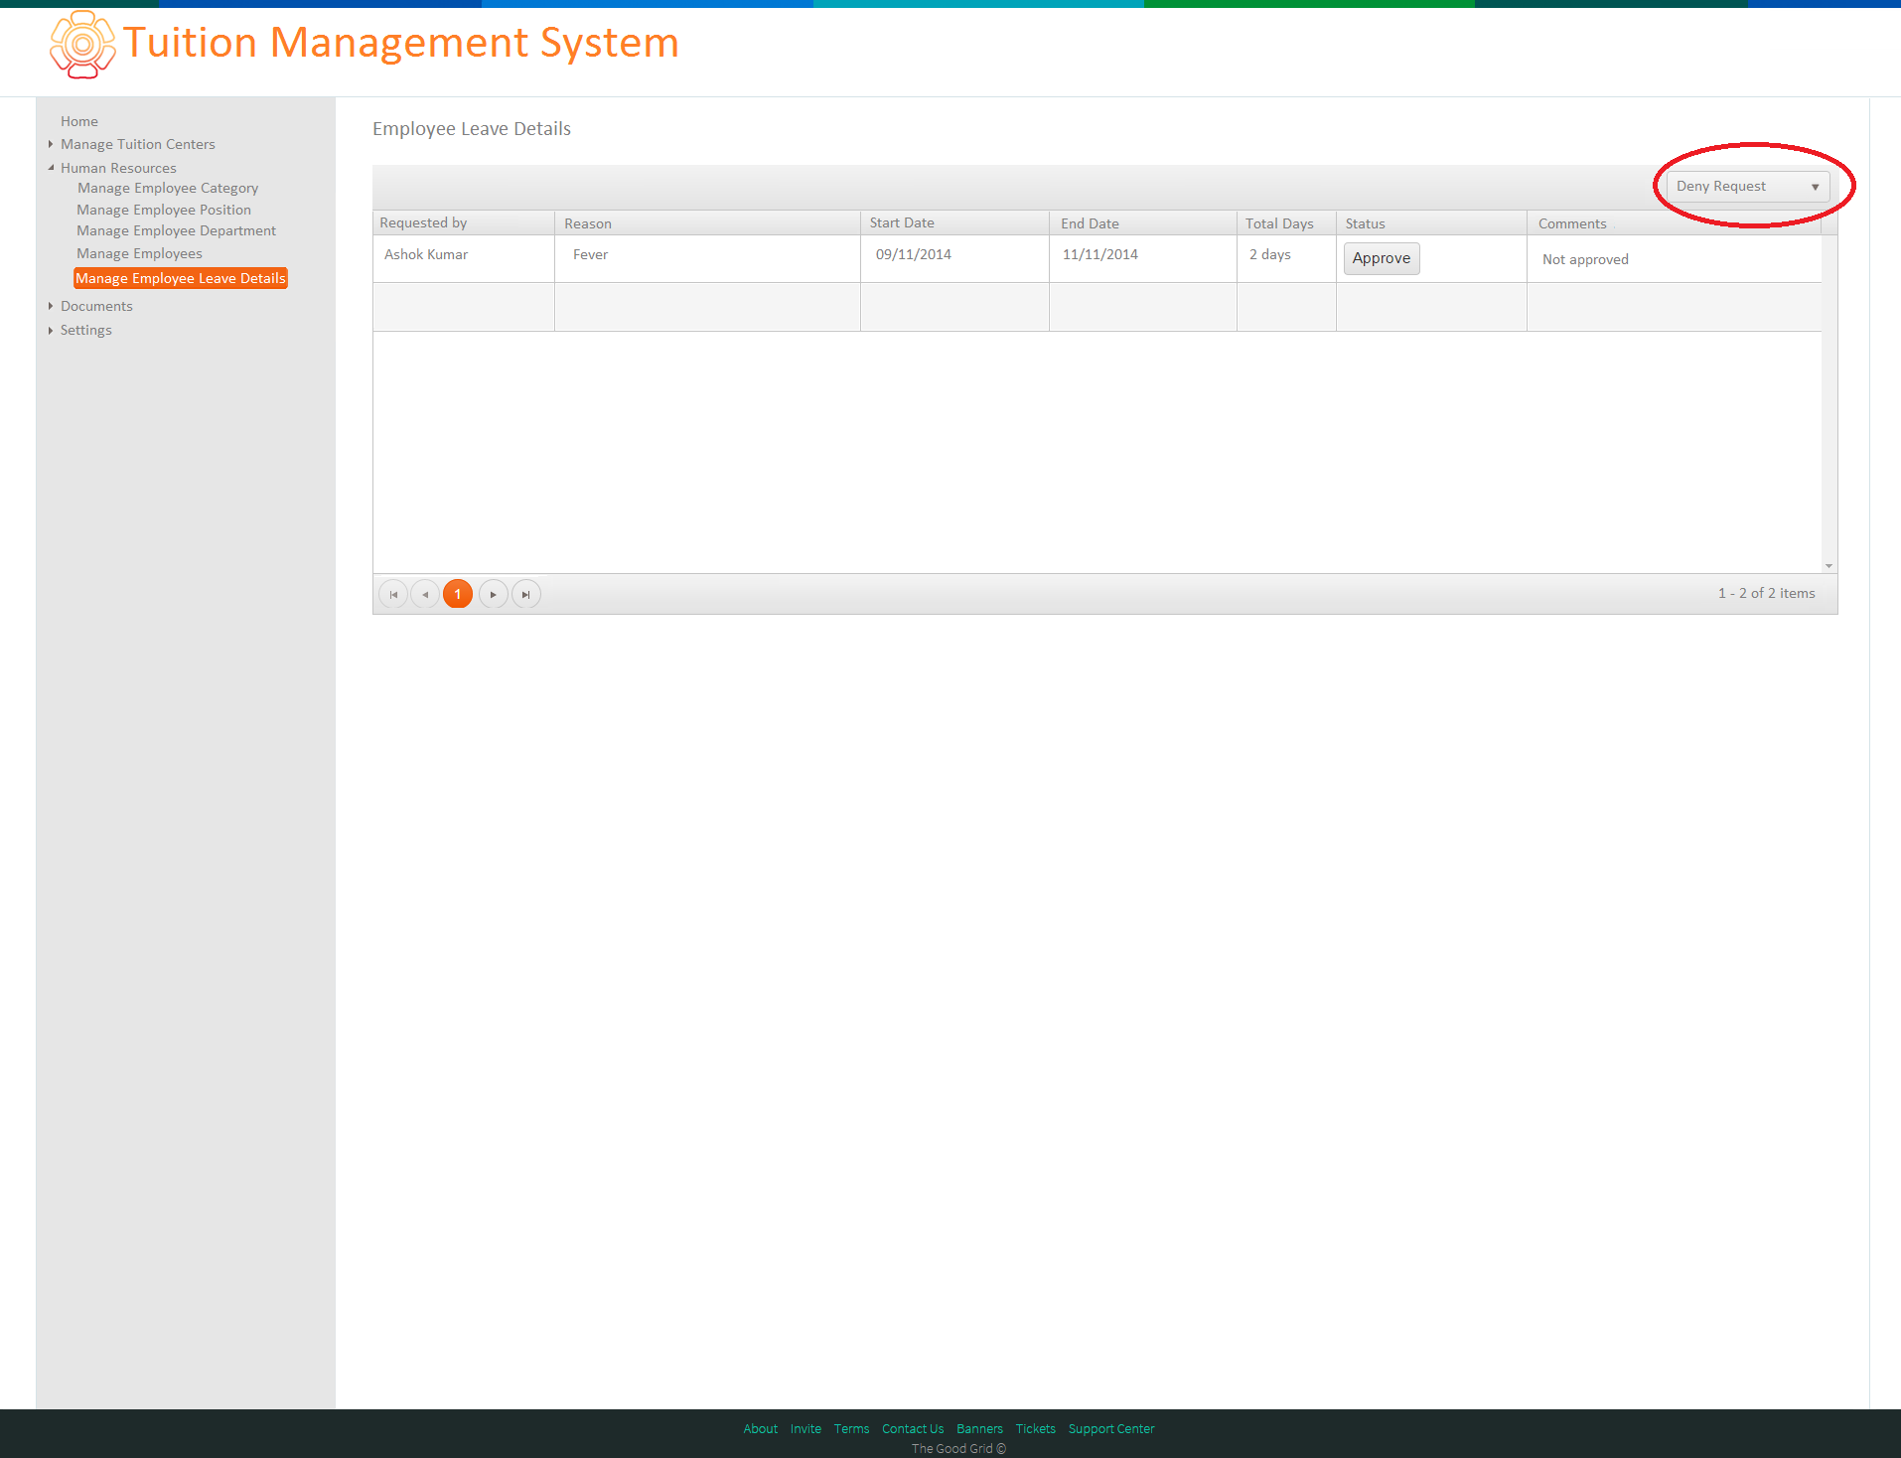
Task: Jump to last page of grid
Action: coord(525,594)
